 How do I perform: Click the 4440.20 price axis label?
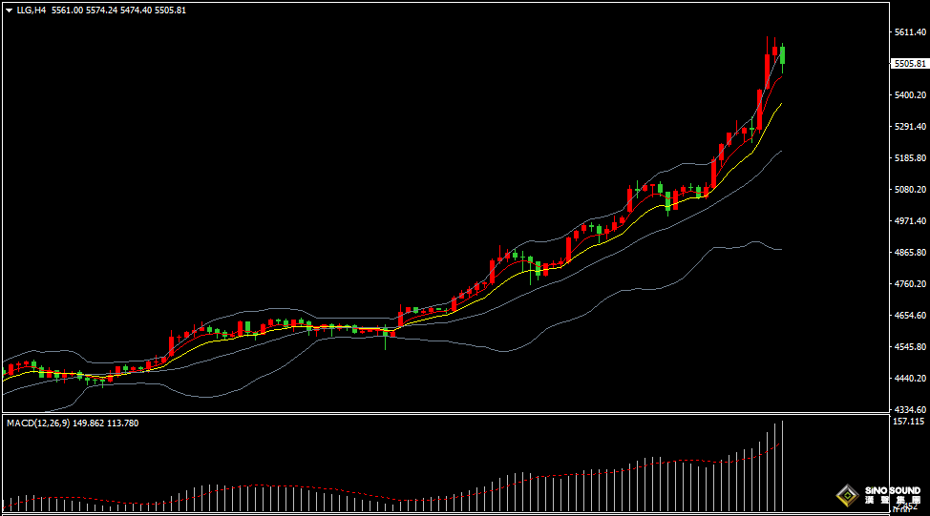[x=909, y=379]
